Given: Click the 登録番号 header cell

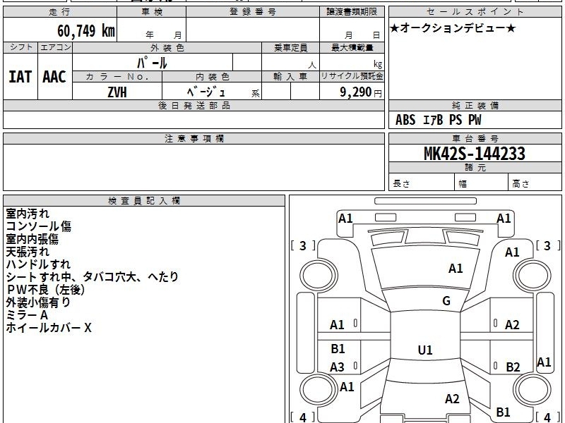Looking at the screenshot, I should (x=253, y=12).
